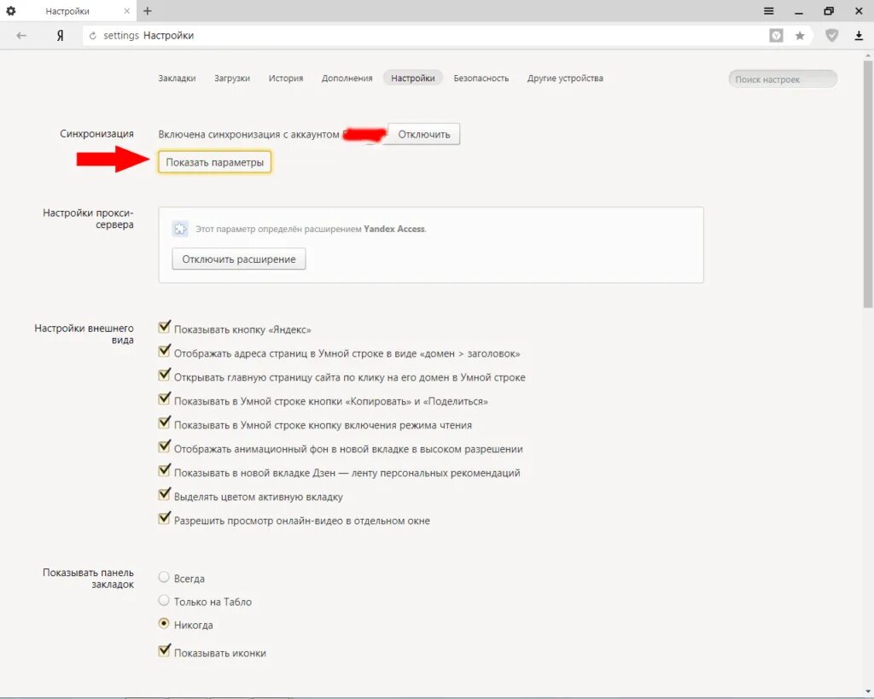Reload the page with refresh icon
Viewport: 874px width, 699px height.
(x=92, y=36)
